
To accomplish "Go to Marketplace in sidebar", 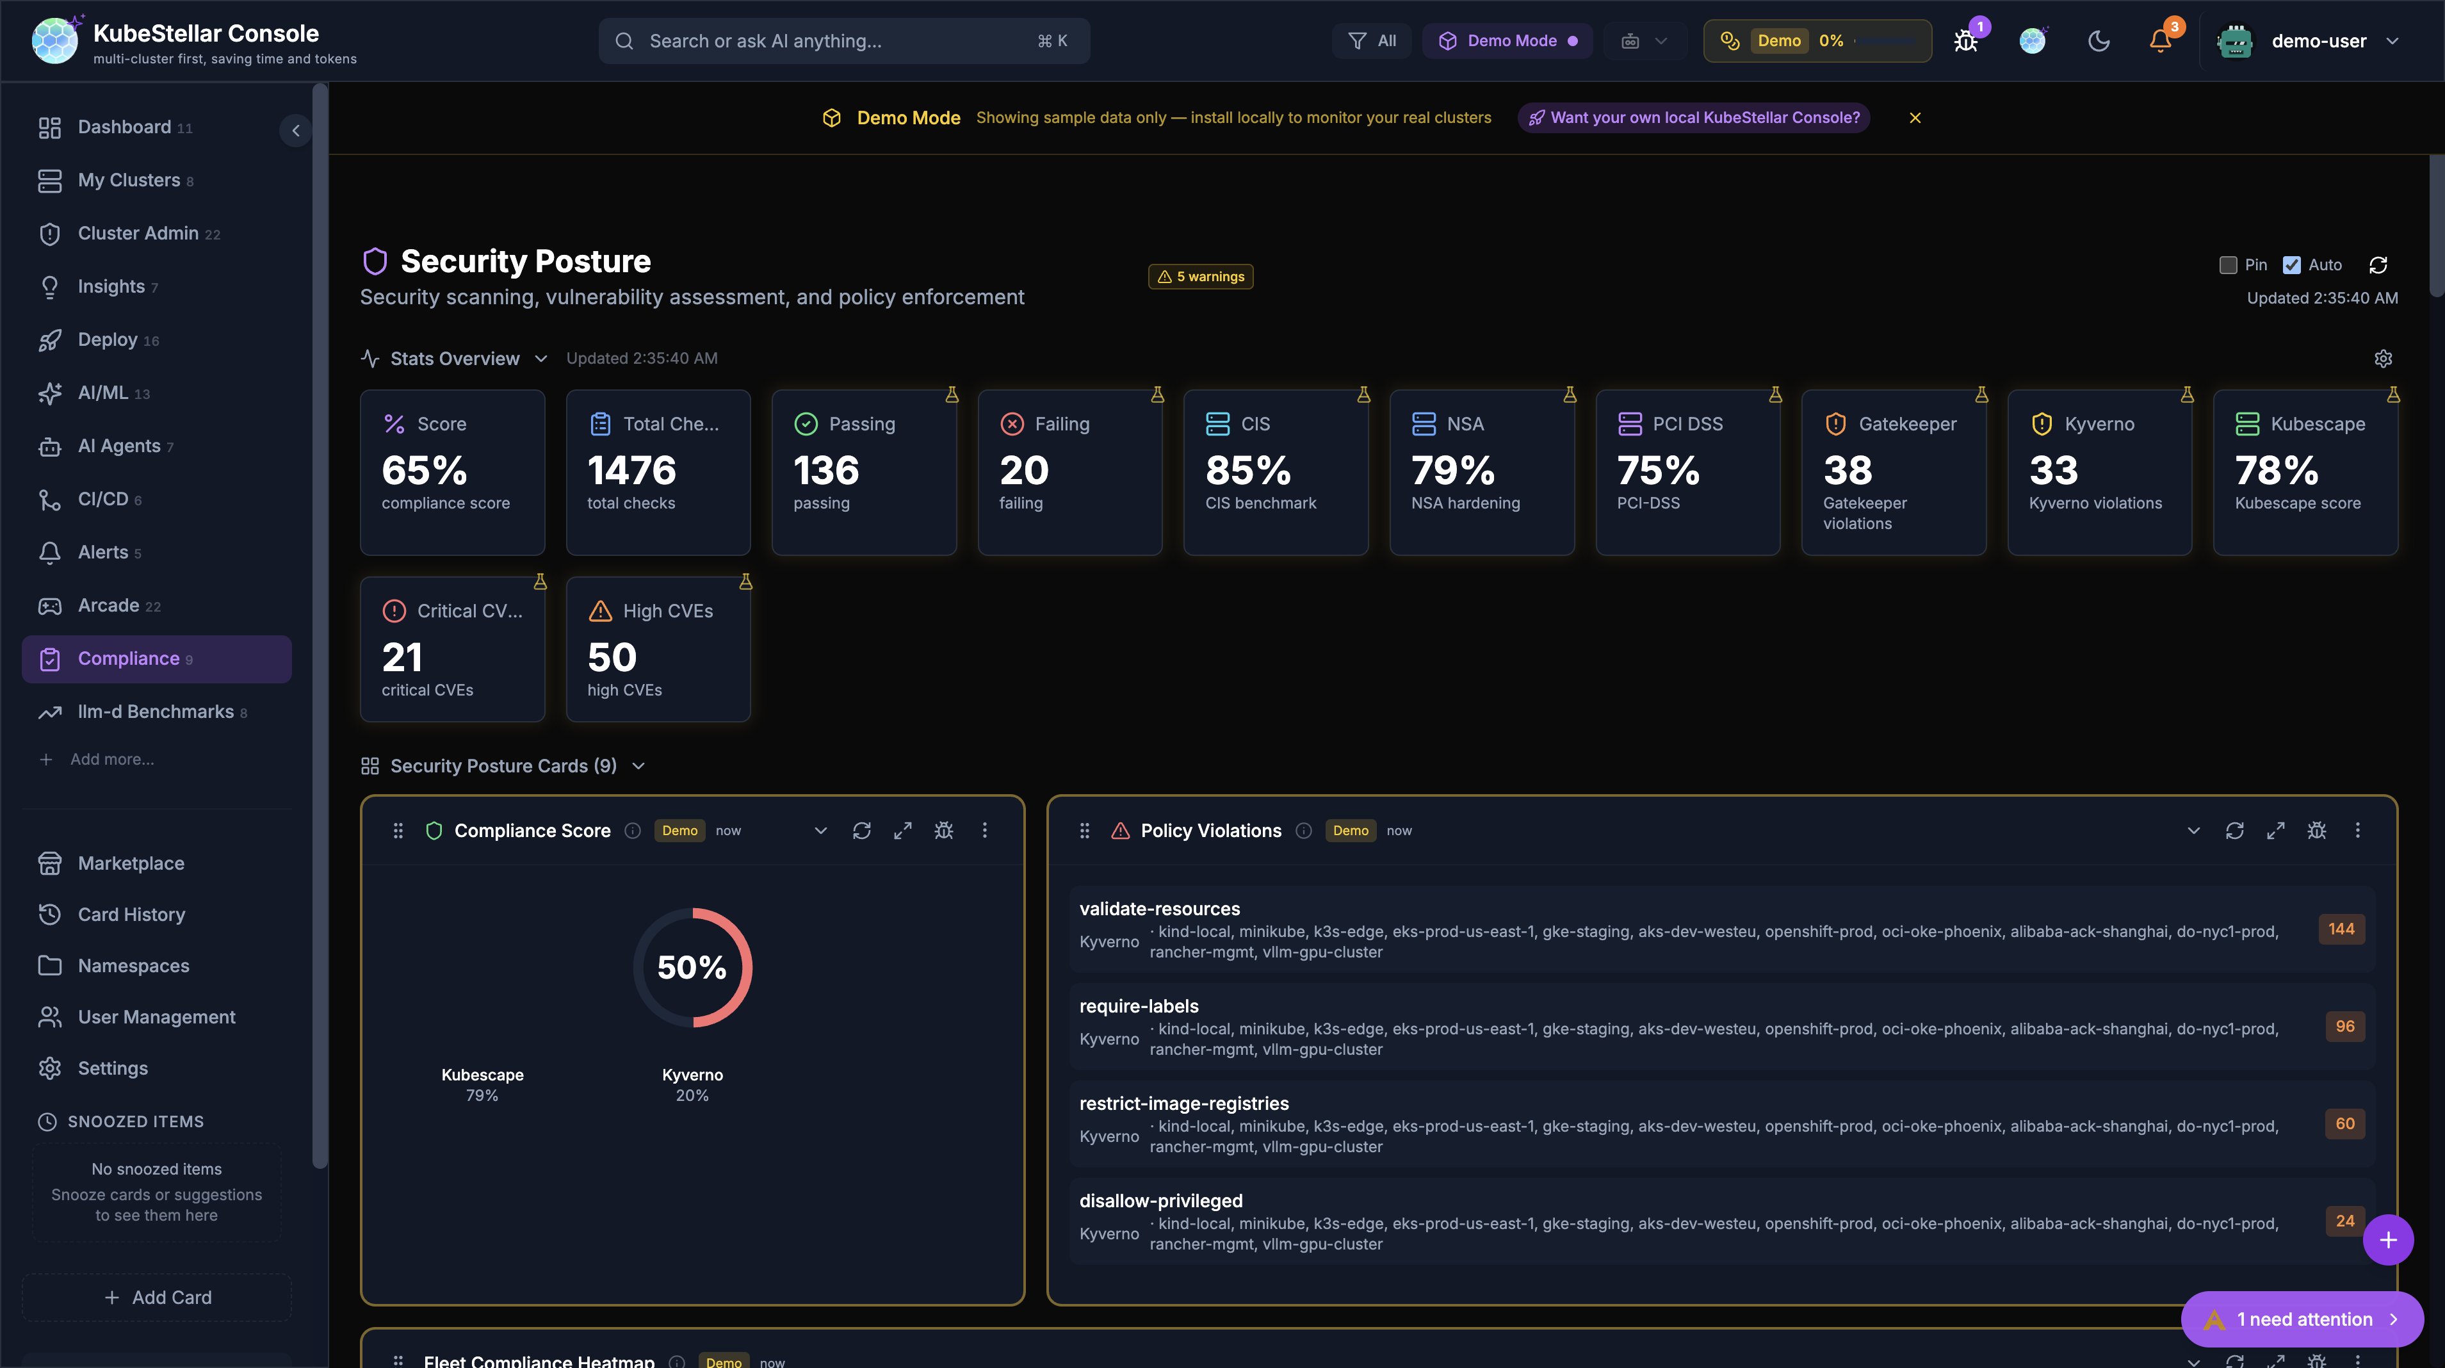I will pyautogui.click(x=131, y=863).
